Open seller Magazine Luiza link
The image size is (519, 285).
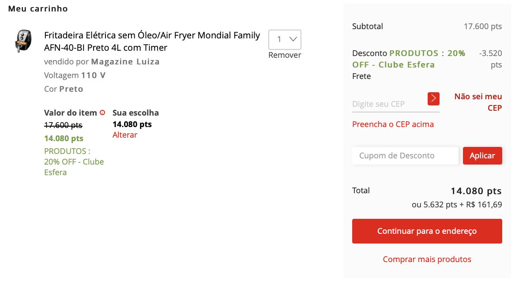[125, 62]
